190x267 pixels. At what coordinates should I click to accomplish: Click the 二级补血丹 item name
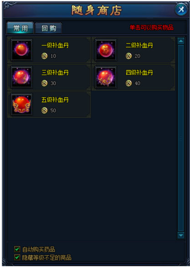coord(139,45)
